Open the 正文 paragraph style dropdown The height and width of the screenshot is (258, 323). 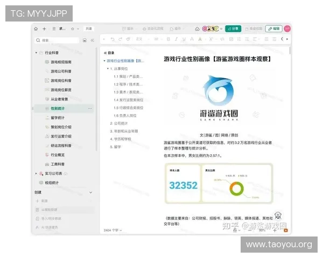pyautogui.click(x=143, y=39)
